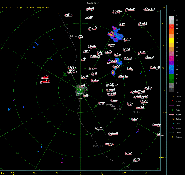Click the magenta arrow below the red one

[172, 106]
